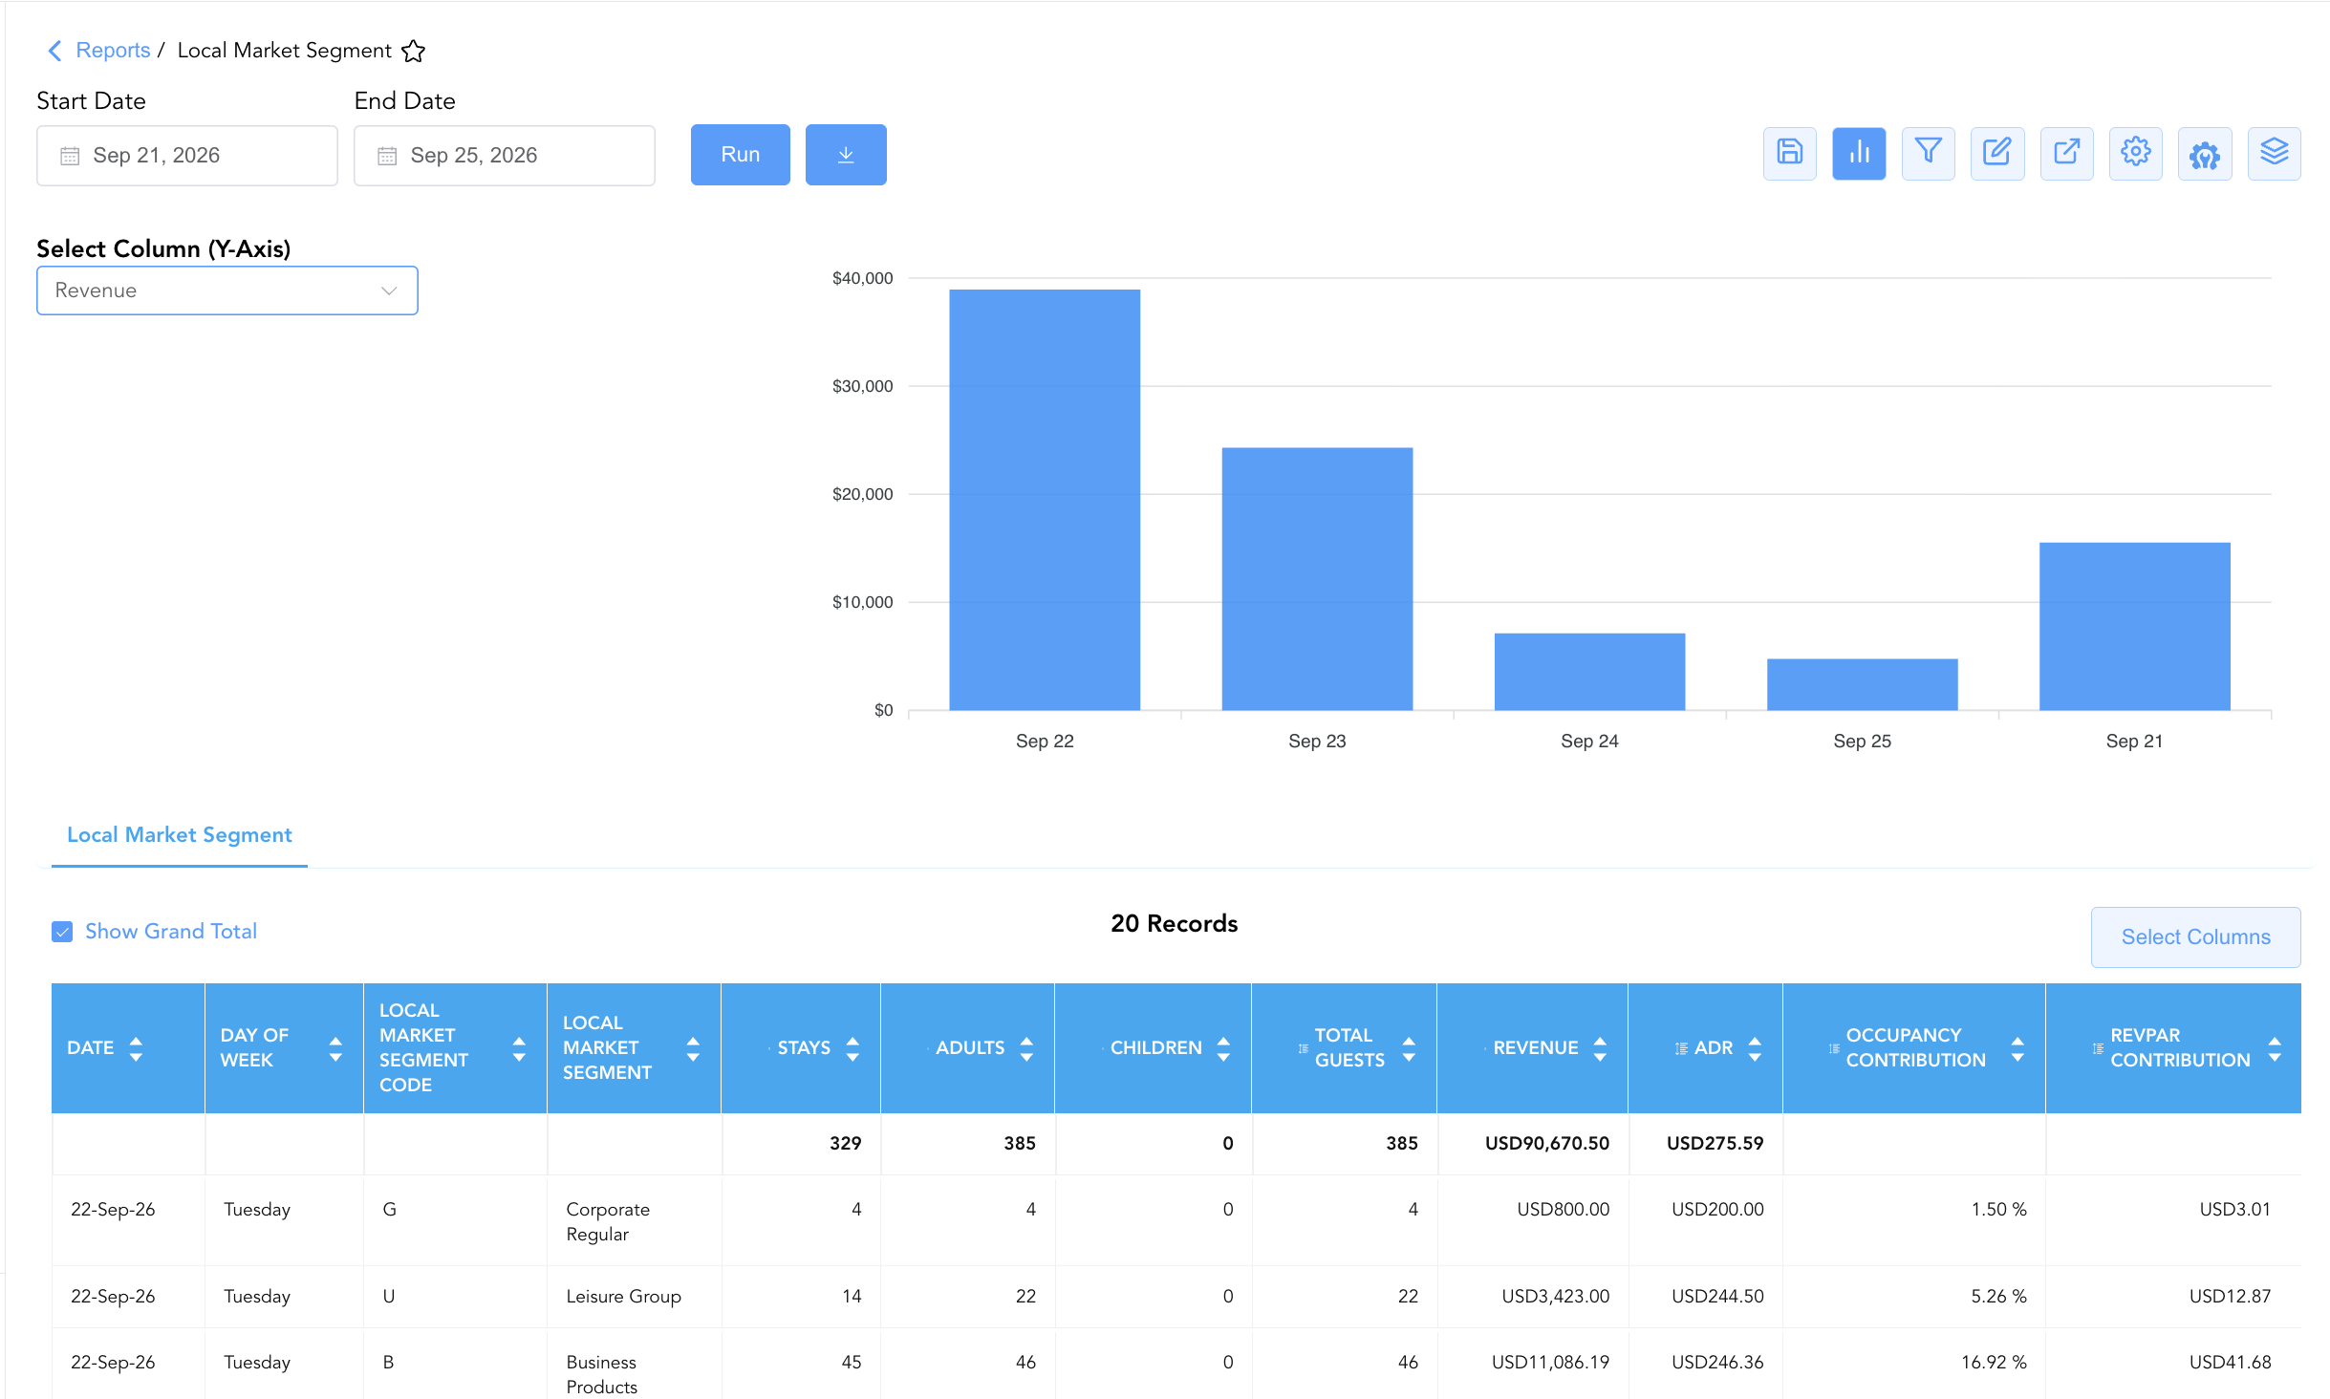Screen dimensions: 2330x1399
Task: Sort by REVENUE column arrows
Action: (x=1600, y=1048)
